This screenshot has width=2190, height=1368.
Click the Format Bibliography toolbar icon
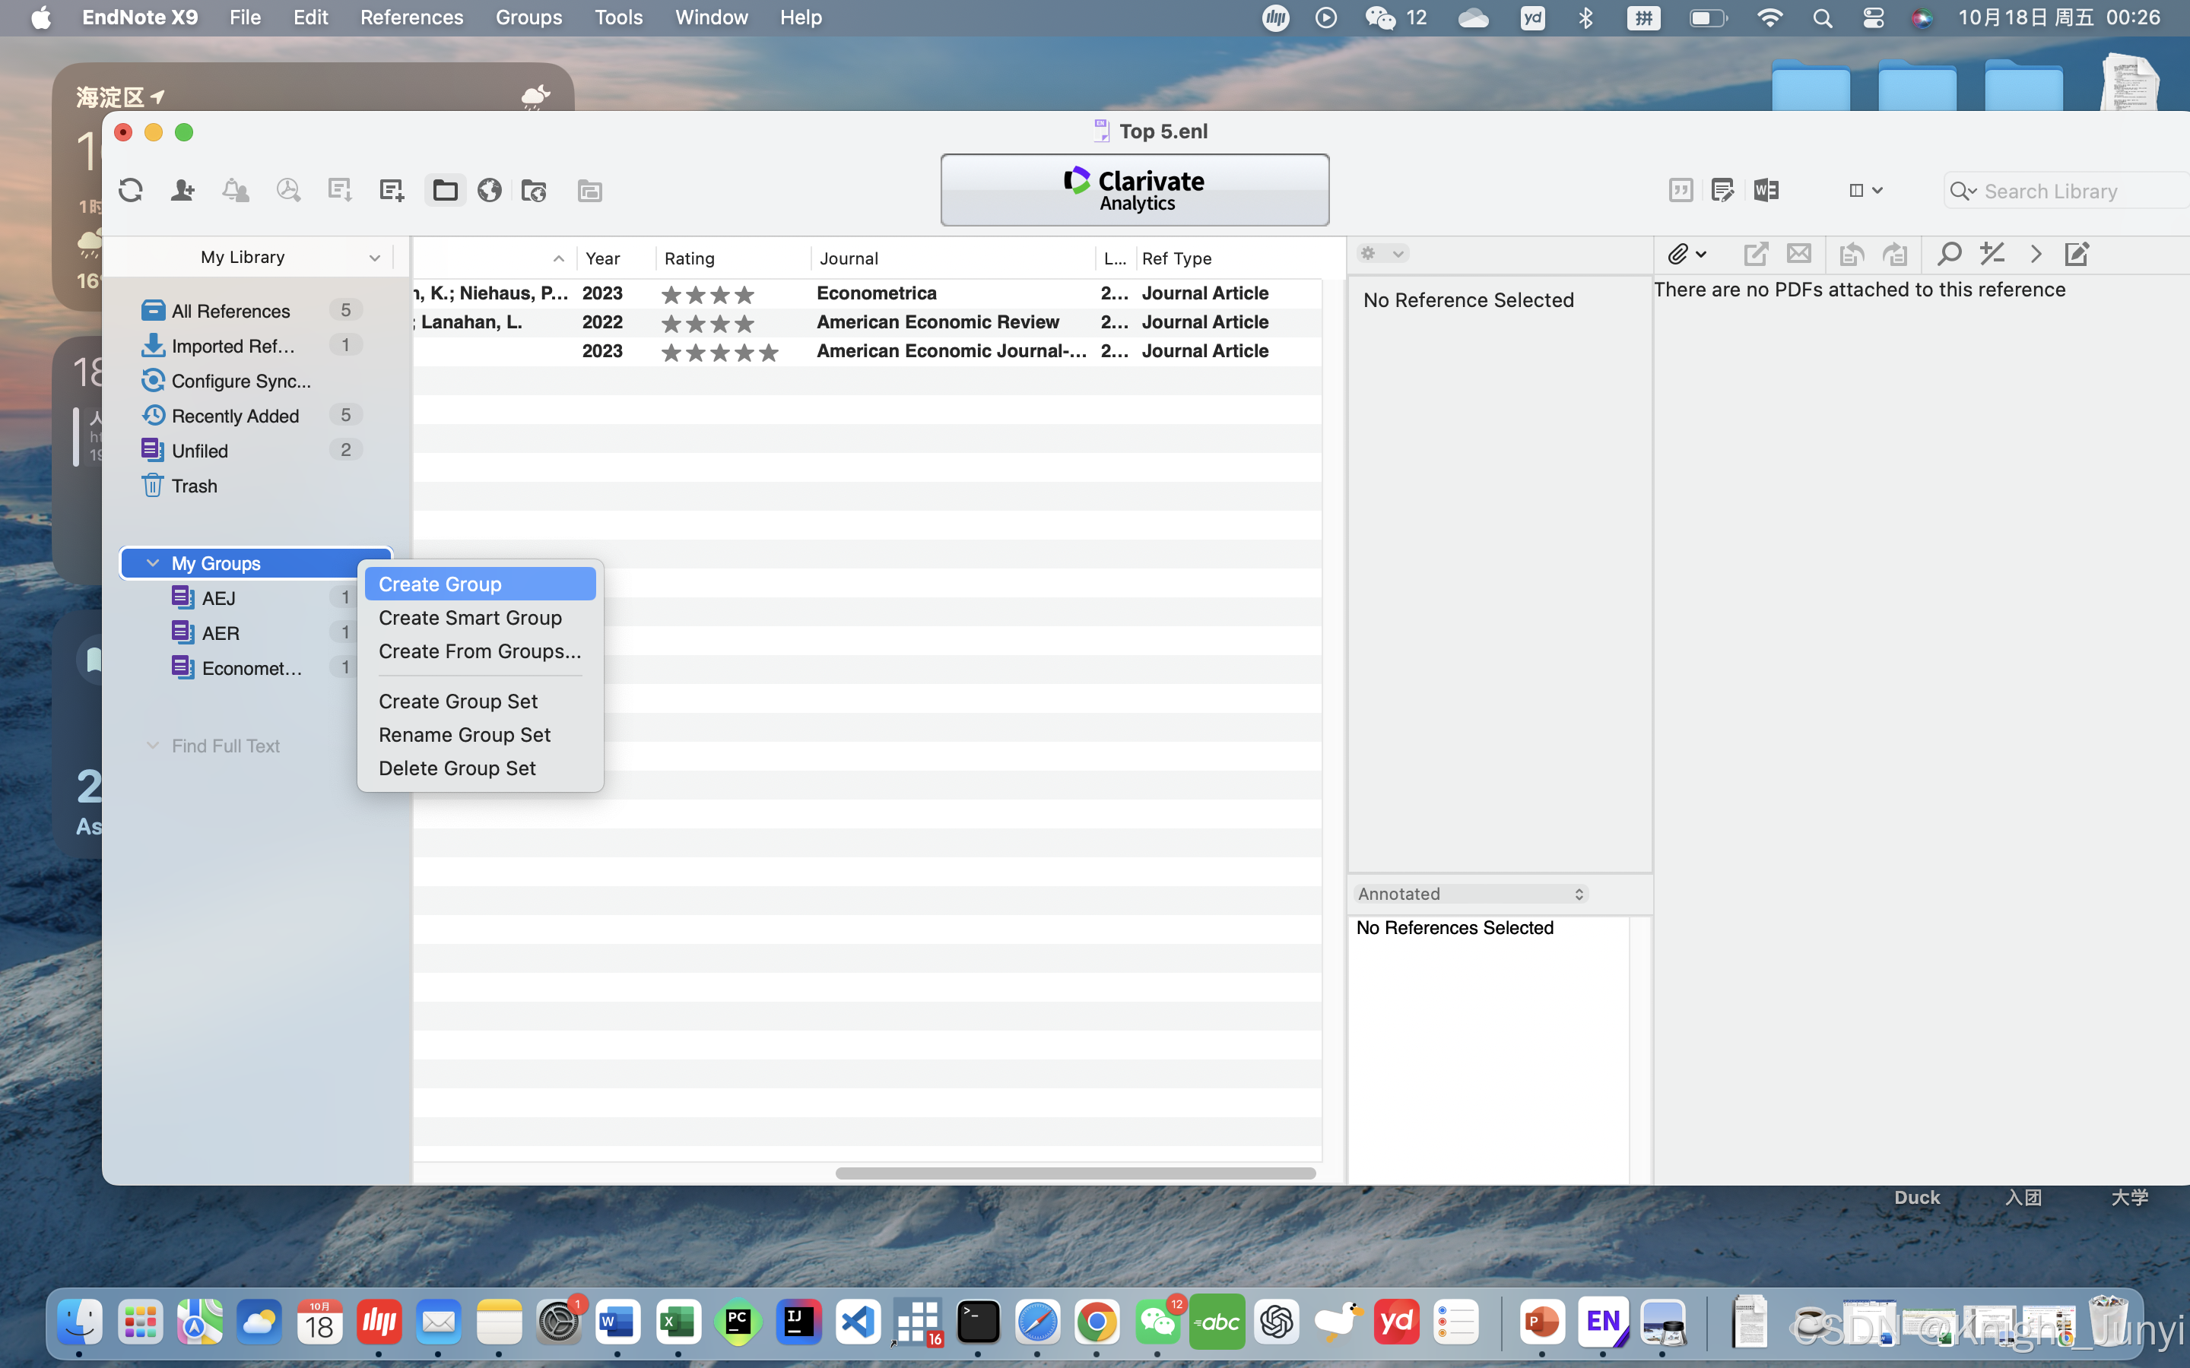point(1722,190)
